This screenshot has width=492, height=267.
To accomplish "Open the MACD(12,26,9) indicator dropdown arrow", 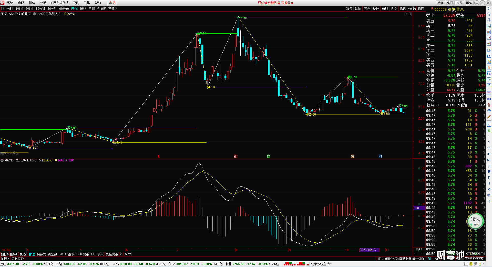I will 2,160.
